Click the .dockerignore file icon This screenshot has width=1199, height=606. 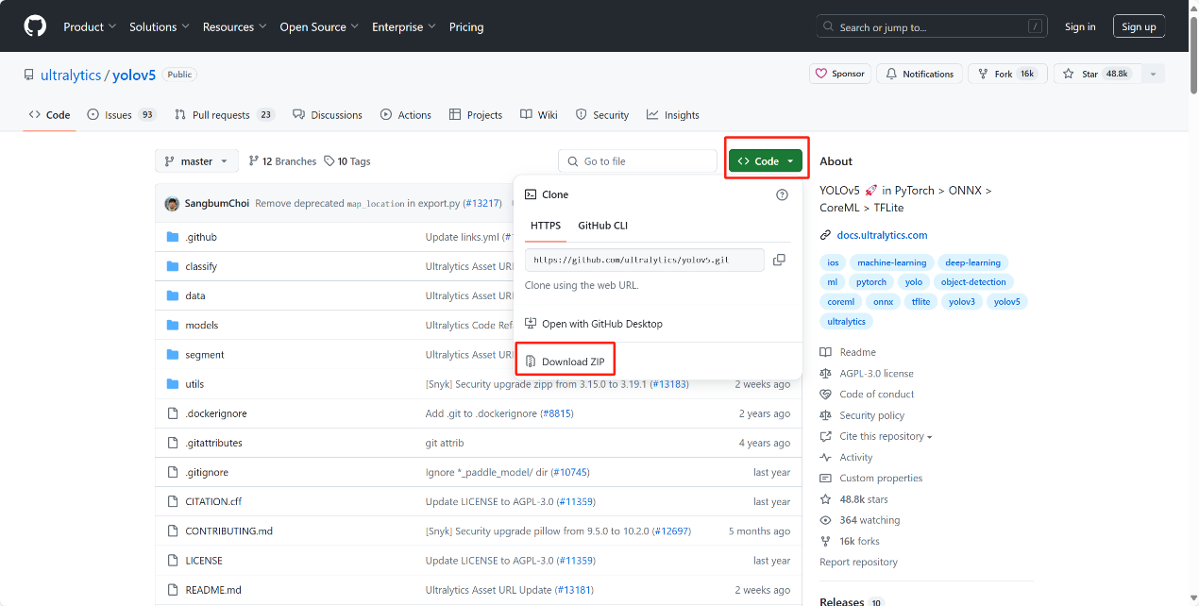(172, 413)
